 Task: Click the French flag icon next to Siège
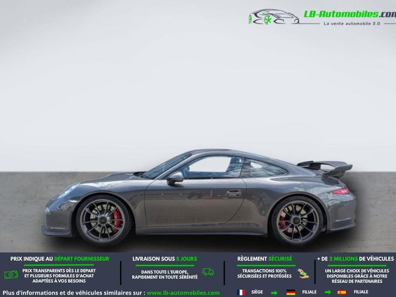[x=241, y=292]
